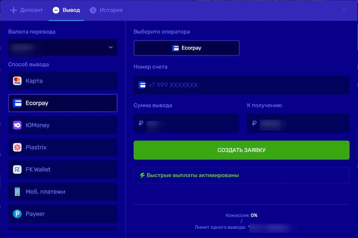Click the chevron arrow in the currency selector
The width and height of the screenshot is (358, 238).
pyautogui.click(x=111, y=47)
